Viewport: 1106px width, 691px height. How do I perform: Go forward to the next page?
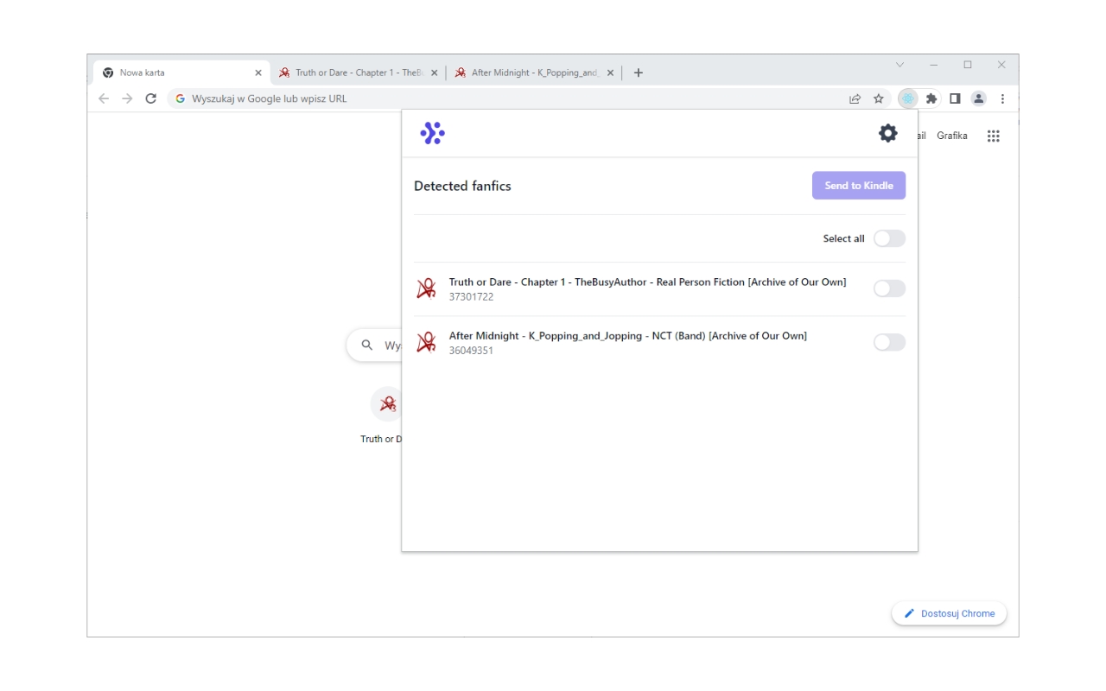click(127, 98)
